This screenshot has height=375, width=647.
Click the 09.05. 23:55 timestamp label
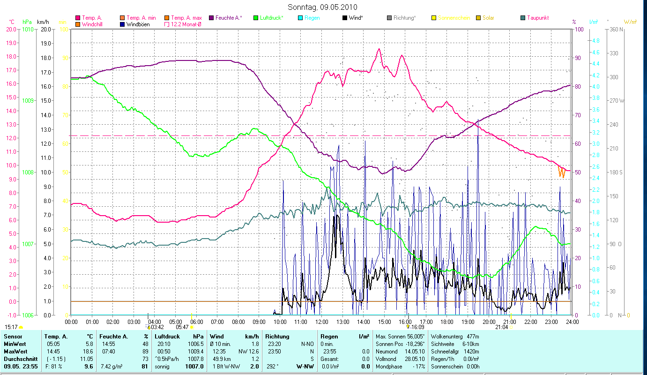tap(20, 367)
